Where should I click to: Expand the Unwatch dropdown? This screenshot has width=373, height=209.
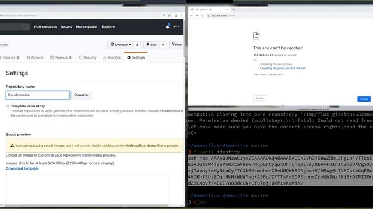point(121,45)
